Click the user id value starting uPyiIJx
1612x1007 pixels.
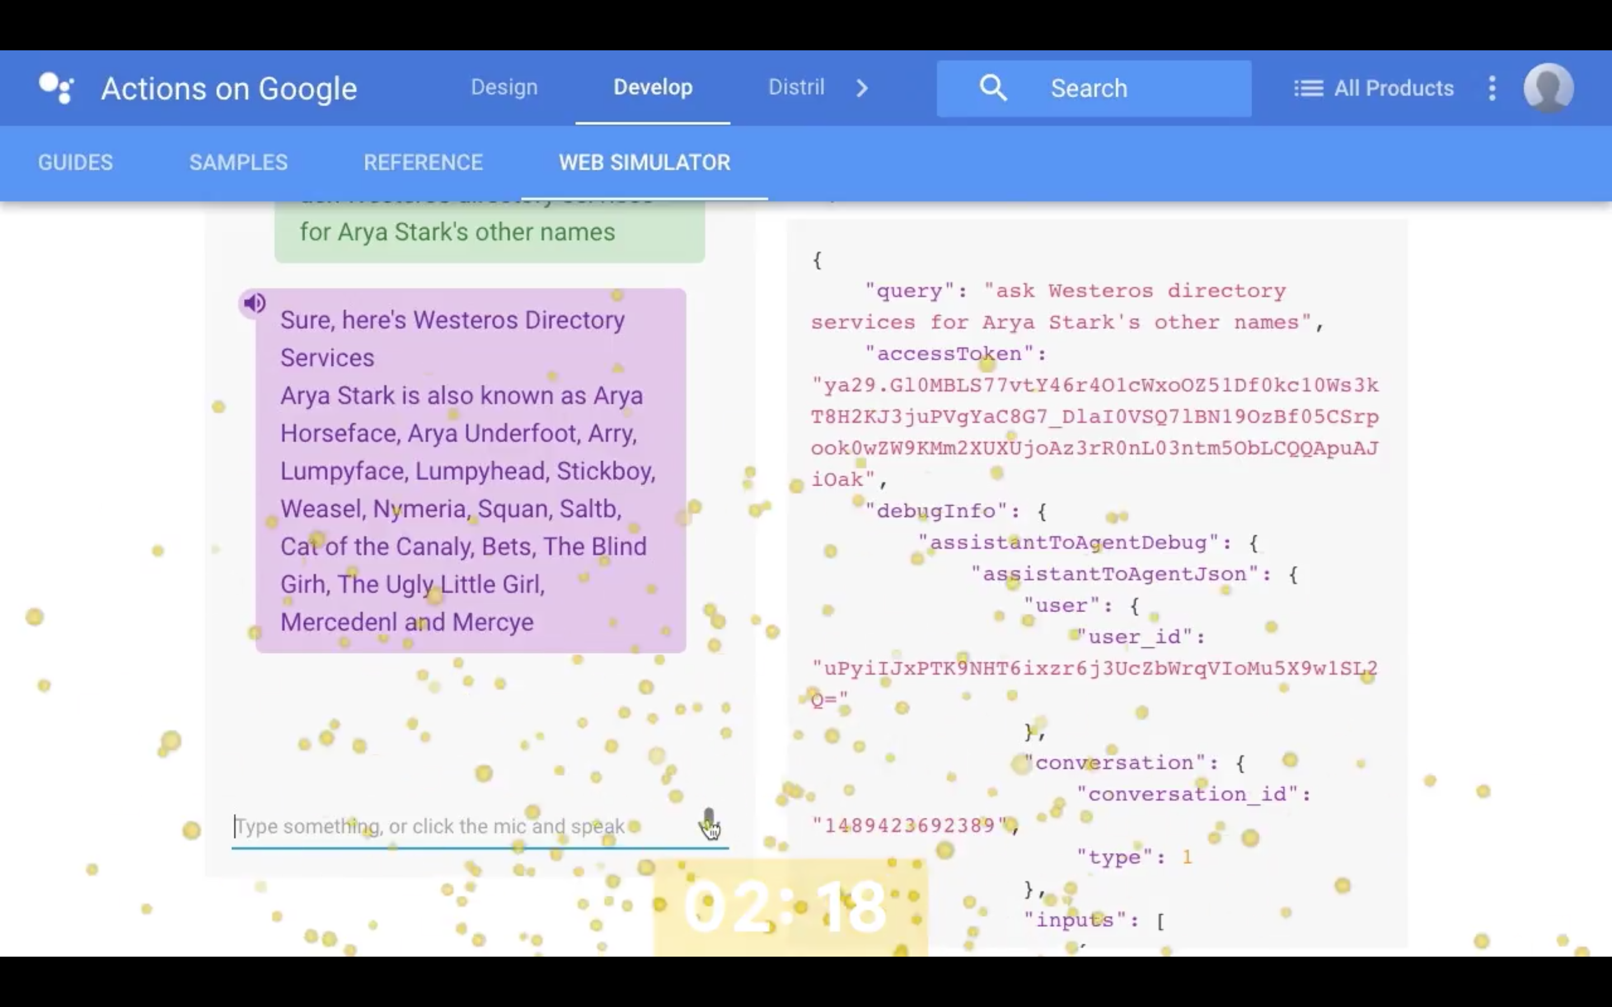coord(1094,683)
